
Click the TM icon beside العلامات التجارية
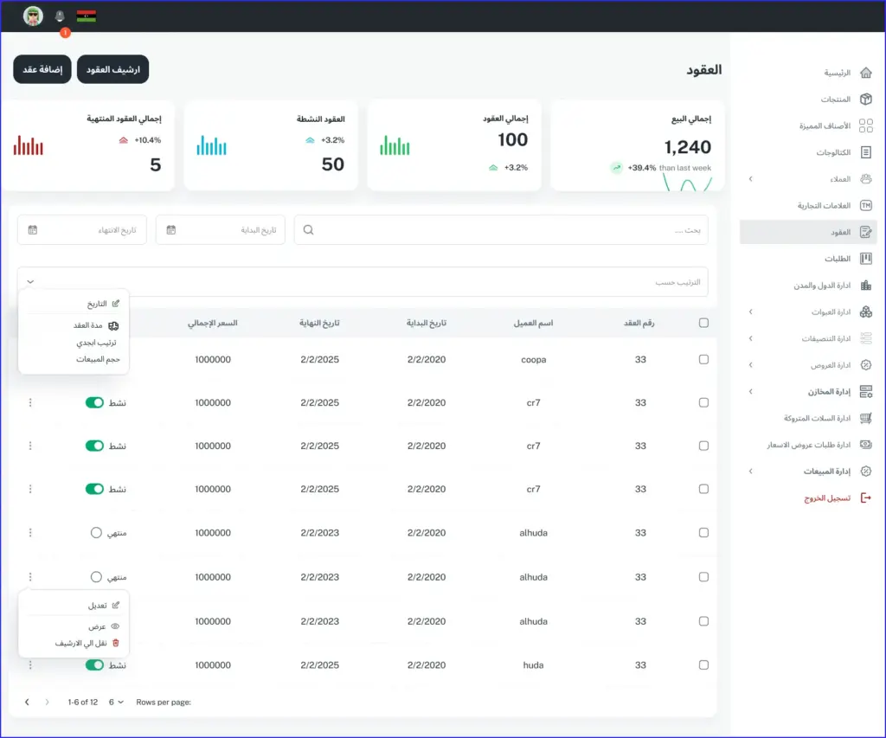point(865,206)
